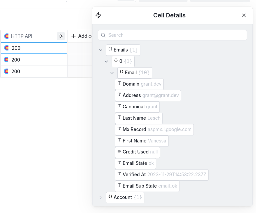Select the Address grant@grant.dev field
This screenshot has height=213, width=256.
[148, 95]
